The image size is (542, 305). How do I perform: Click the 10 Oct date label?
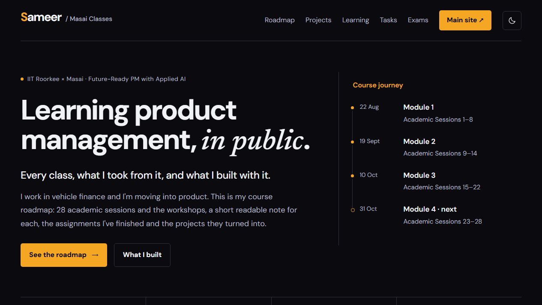point(369,175)
